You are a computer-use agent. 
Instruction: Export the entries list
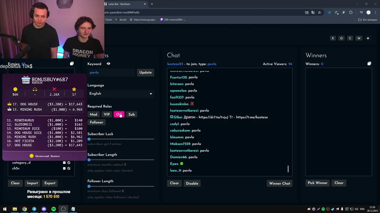click(x=50, y=183)
